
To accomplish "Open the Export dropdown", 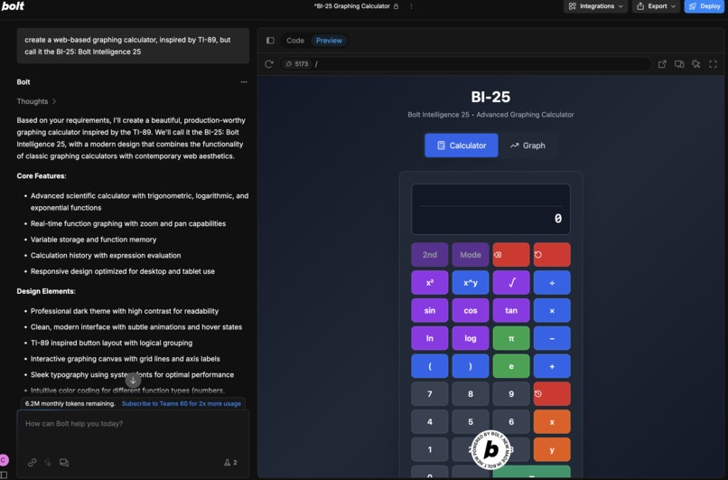I will (656, 6).
